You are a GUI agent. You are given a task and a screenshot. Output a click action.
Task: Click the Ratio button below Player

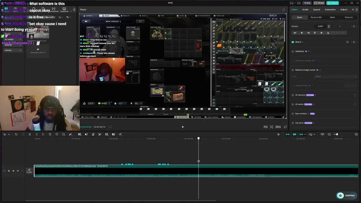click(x=278, y=127)
